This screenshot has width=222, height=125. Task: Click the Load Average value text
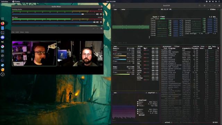[200, 34]
